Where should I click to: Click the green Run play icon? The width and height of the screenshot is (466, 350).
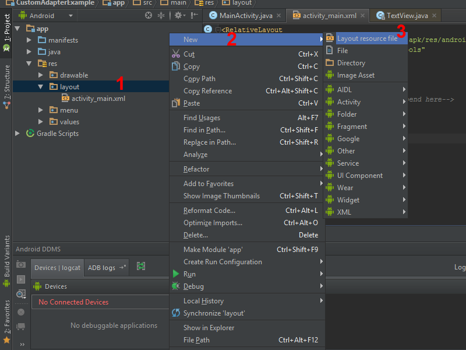[176, 274]
